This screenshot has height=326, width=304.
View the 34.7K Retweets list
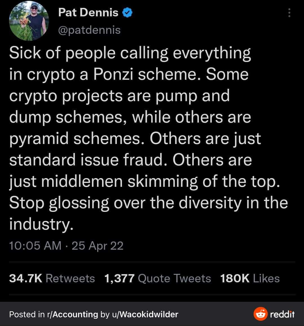52,278
